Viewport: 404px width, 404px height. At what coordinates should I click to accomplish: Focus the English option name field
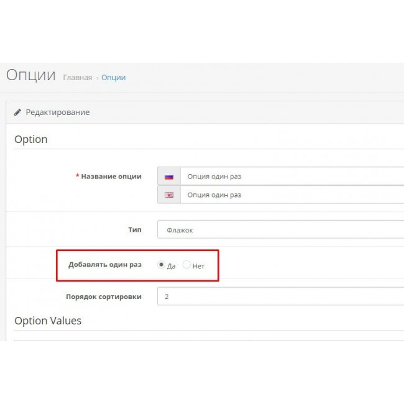pyautogui.click(x=291, y=195)
